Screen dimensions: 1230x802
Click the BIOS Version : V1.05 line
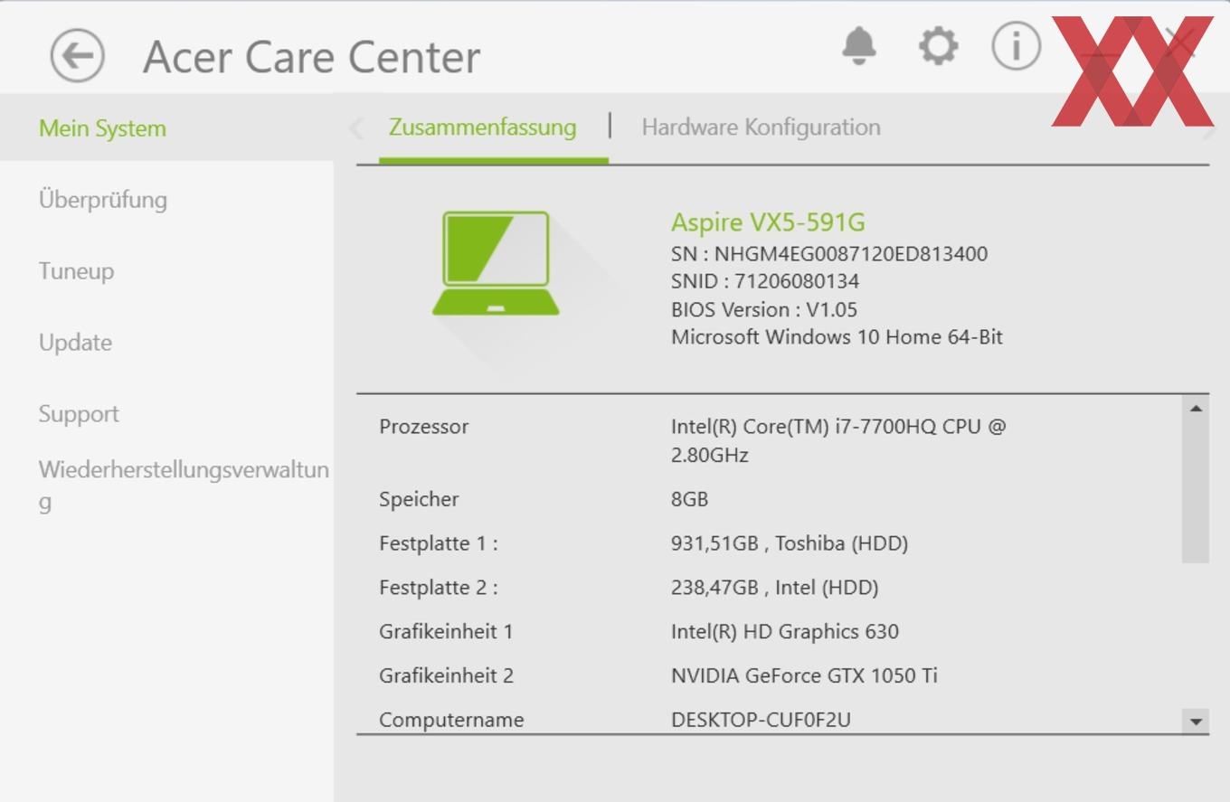pos(764,309)
